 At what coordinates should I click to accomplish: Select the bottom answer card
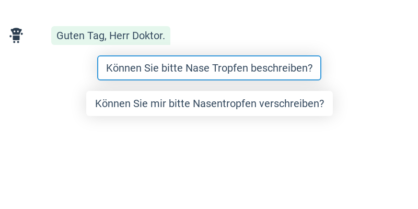(x=209, y=103)
